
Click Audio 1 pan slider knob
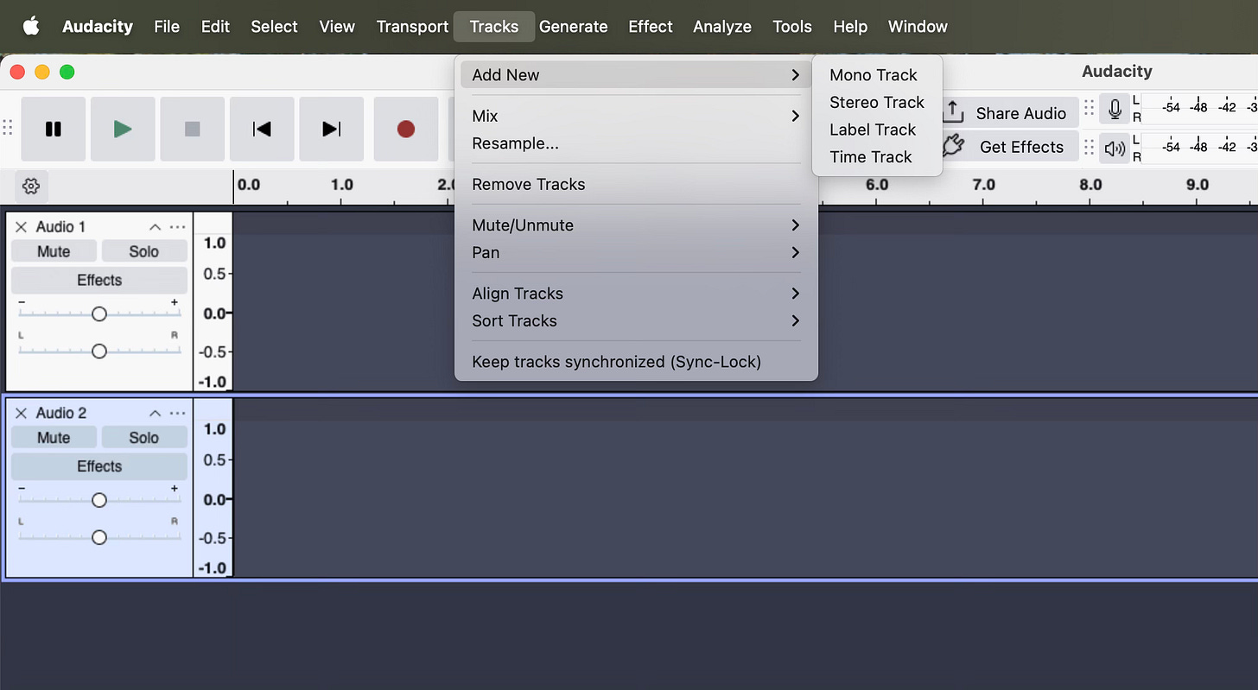[99, 351]
